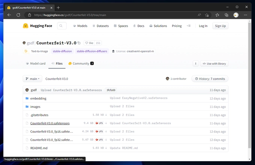255x165 pixels.
Task: Click the LFS badge on the 9.4 GB file
Action: coord(99,123)
